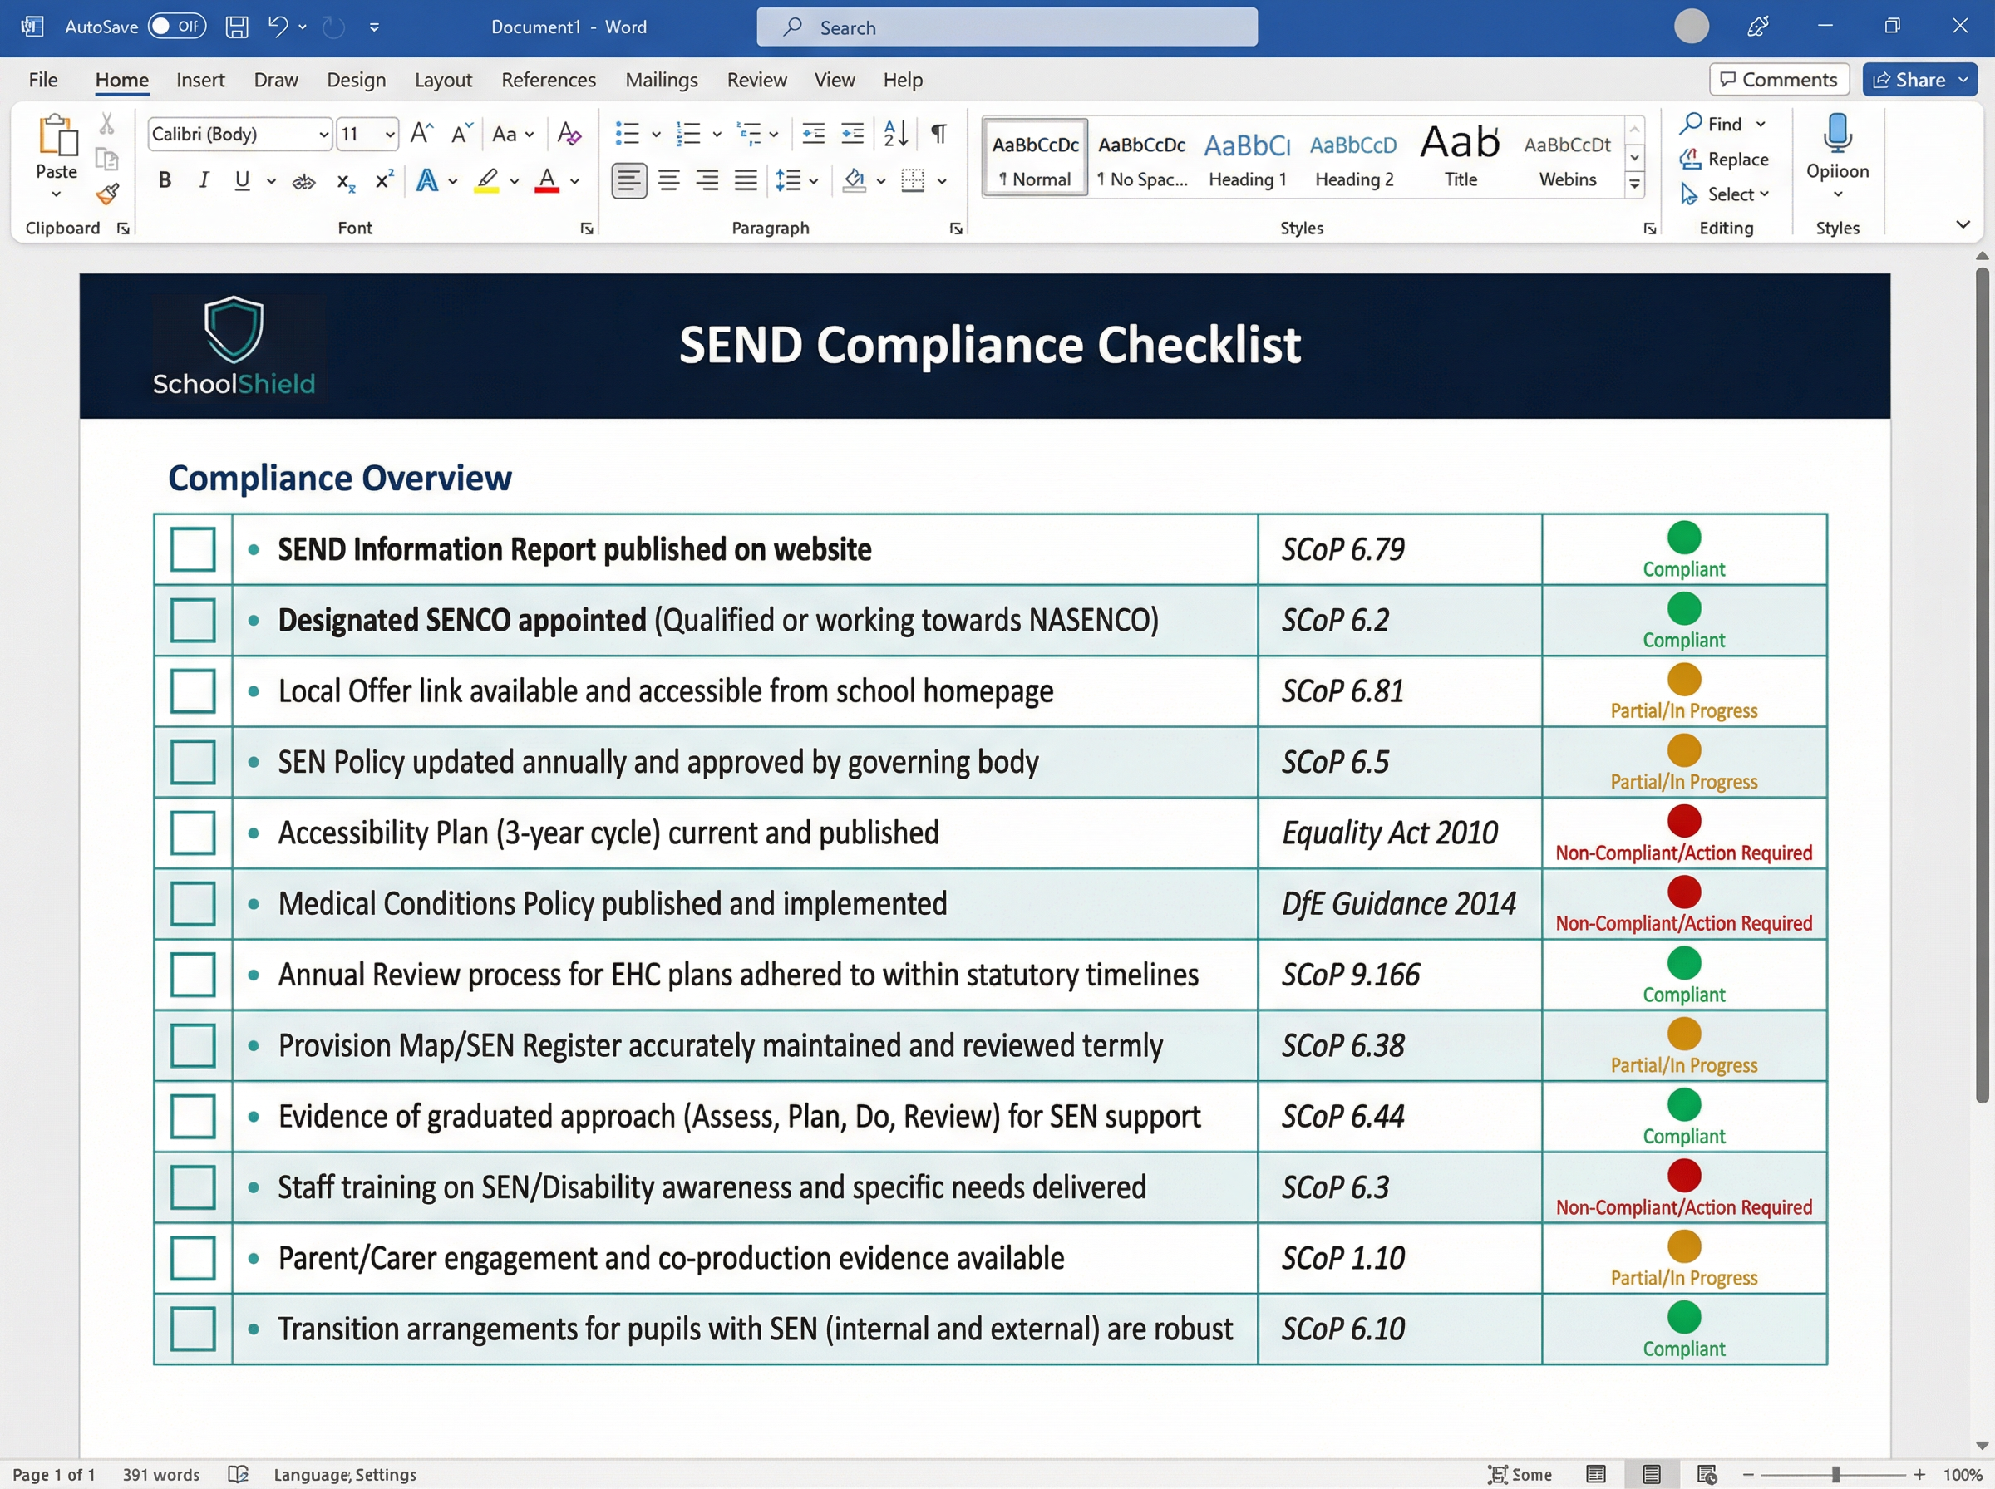This screenshot has width=1995, height=1489.
Task: Tick the checkbox for Accessibility Plan item
Action: click(191, 832)
